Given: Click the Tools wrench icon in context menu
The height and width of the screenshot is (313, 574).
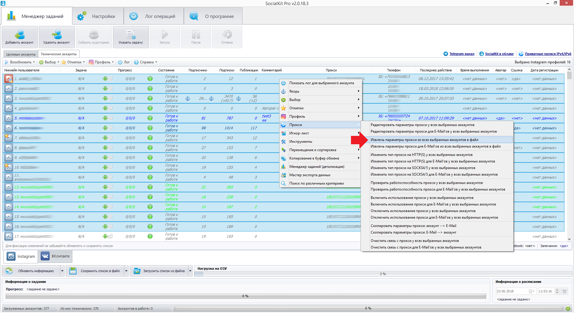Looking at the screenshot, I should point(283,142).
